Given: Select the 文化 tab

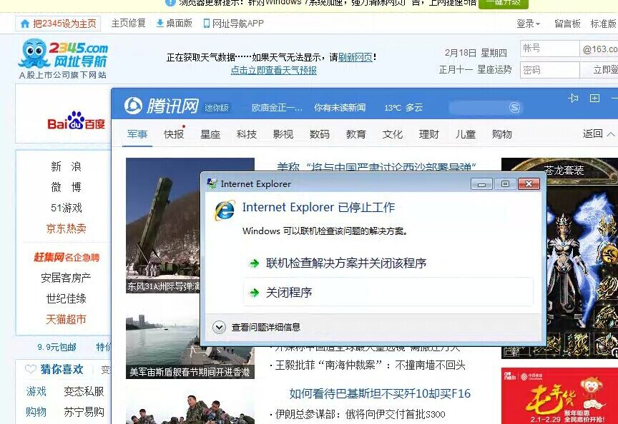Looking at the screenshot, I should 393,134.
